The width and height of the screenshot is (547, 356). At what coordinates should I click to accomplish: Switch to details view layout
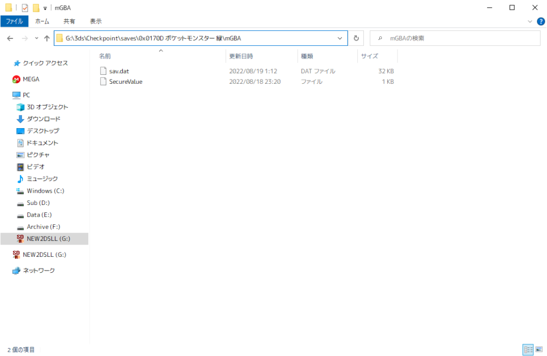[x=528, y=350]
